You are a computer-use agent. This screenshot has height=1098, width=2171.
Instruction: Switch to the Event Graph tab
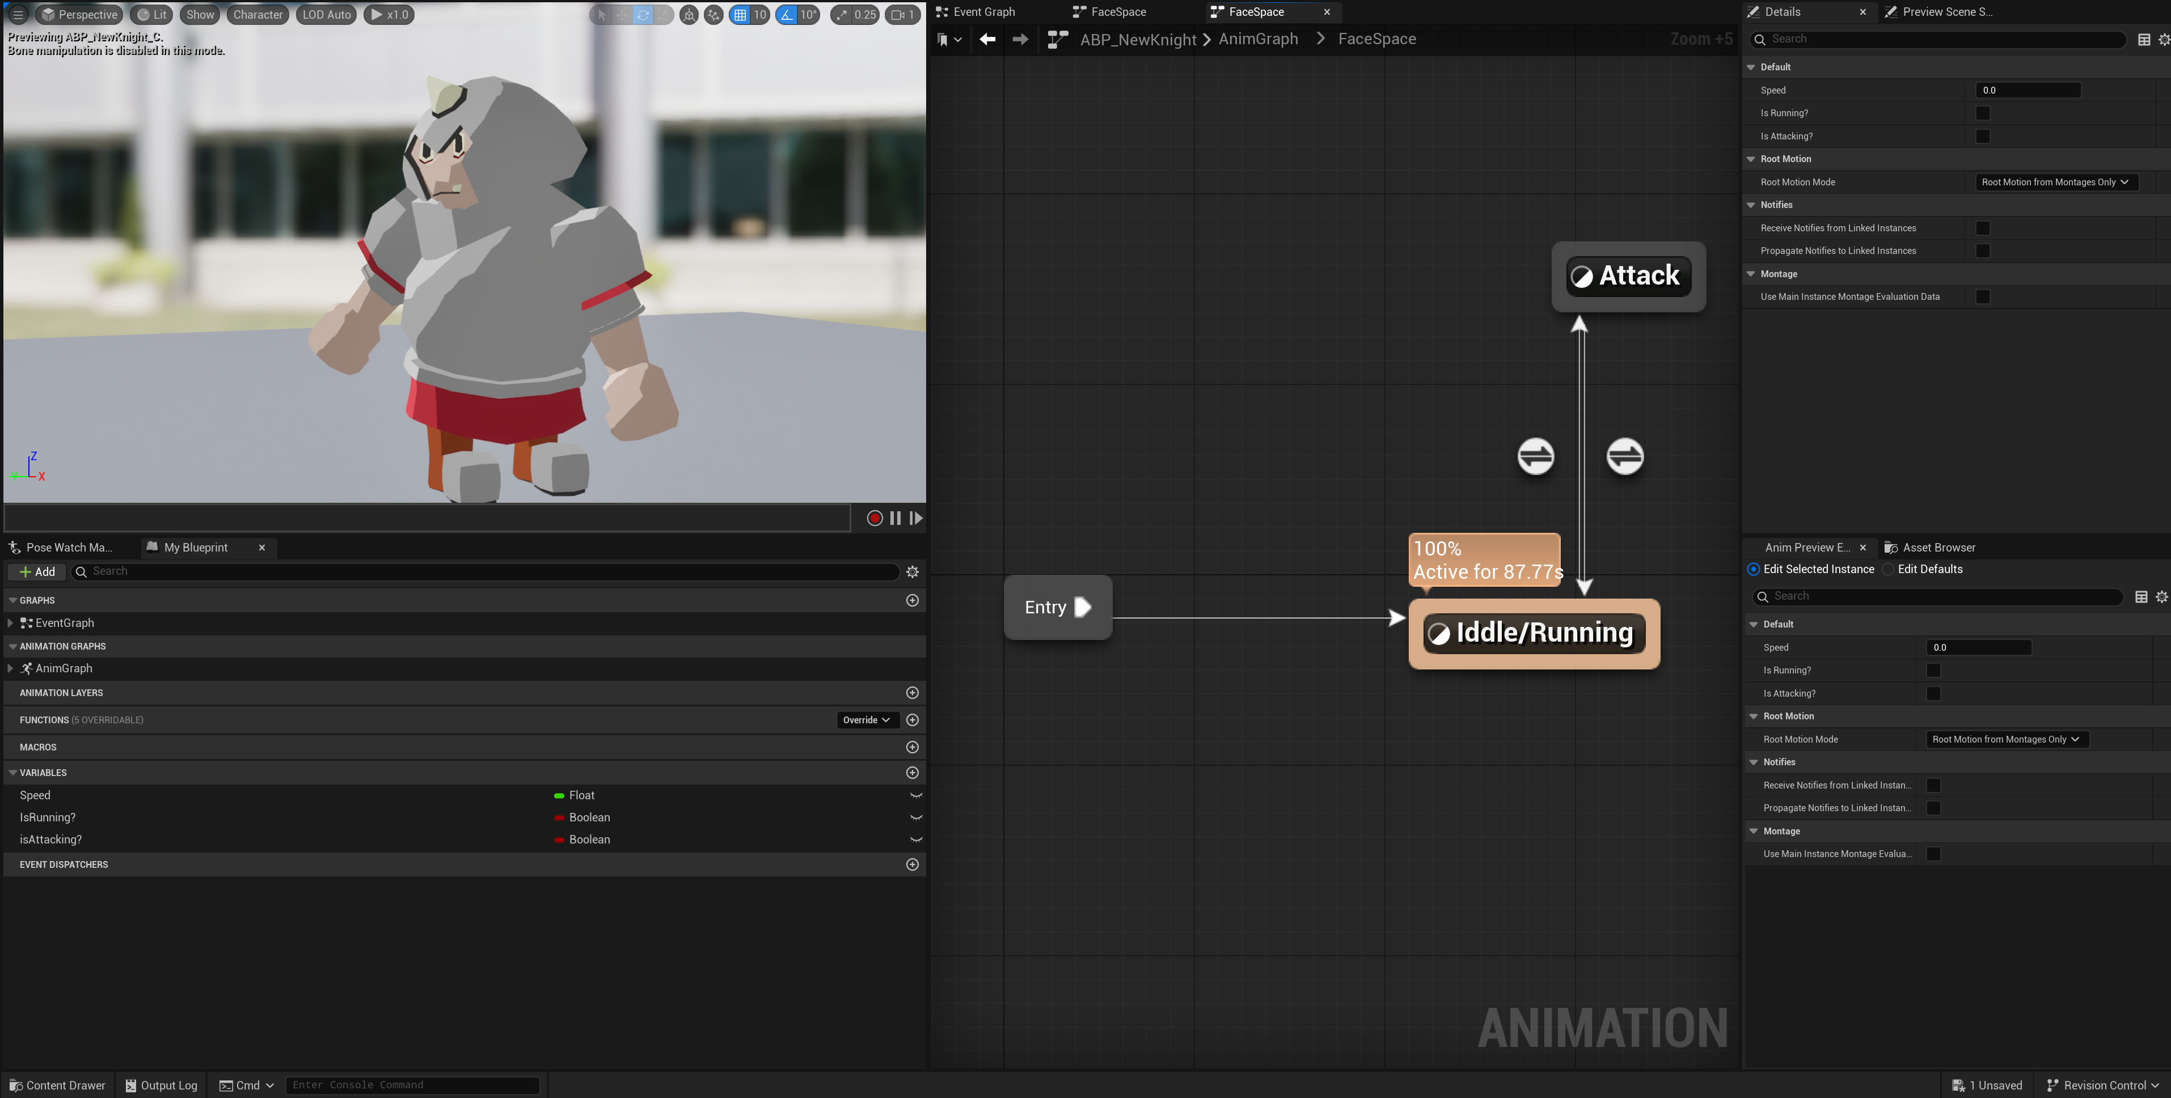(x=976, y=12)
